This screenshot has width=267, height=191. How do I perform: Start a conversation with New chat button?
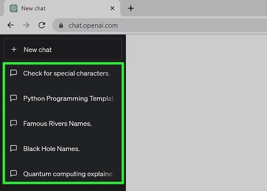tap(63, 50)
